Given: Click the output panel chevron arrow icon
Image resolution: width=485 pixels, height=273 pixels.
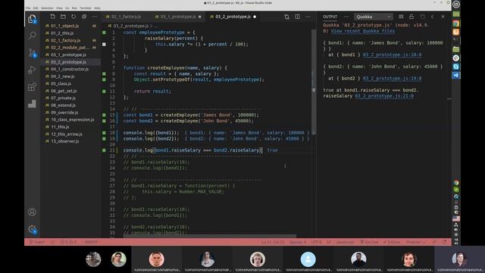Looking at the screenshot, I should (433, 17).
